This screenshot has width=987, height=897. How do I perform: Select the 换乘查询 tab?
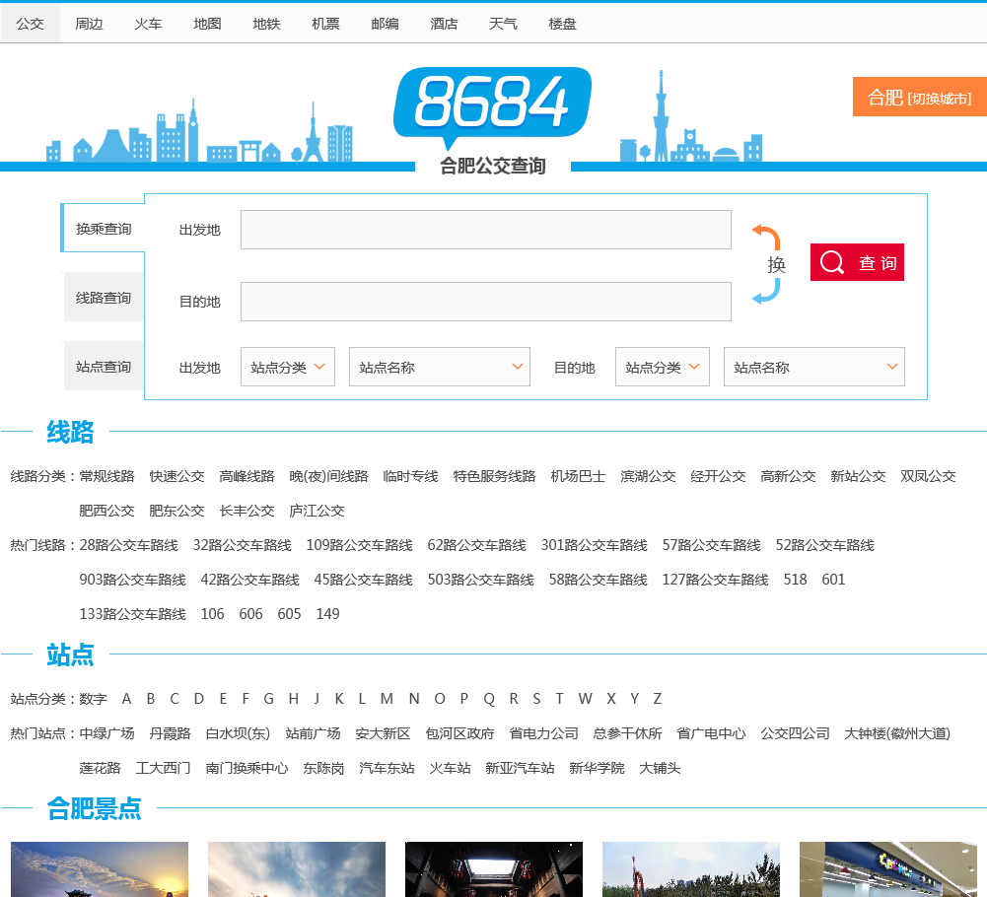[104, 229]
